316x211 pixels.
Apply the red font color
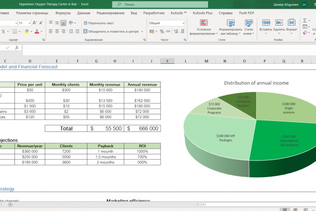[37, 31]
